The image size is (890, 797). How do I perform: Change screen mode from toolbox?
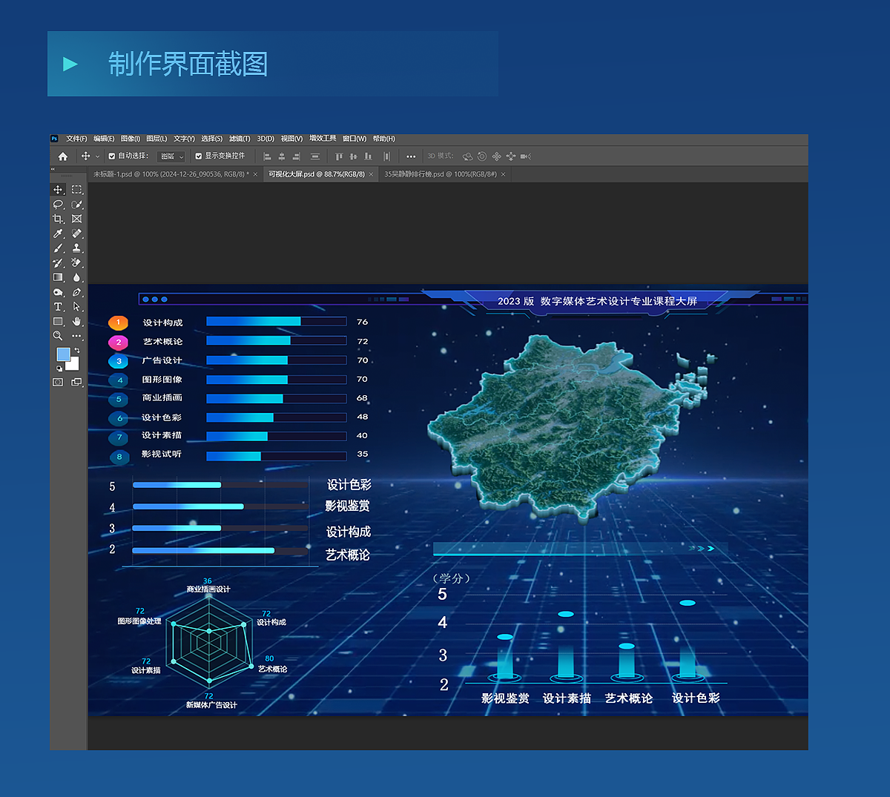coord(76,382)
